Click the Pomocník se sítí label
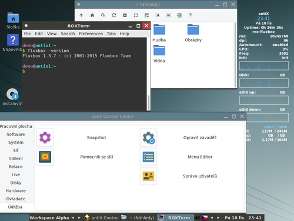The width and height of the screenshot is (294, 221). click(96, 157)
